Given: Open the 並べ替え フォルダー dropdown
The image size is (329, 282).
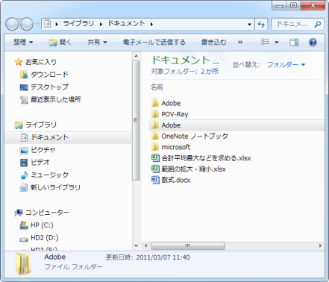Looking at the screenshot, I should click(286, 65).
